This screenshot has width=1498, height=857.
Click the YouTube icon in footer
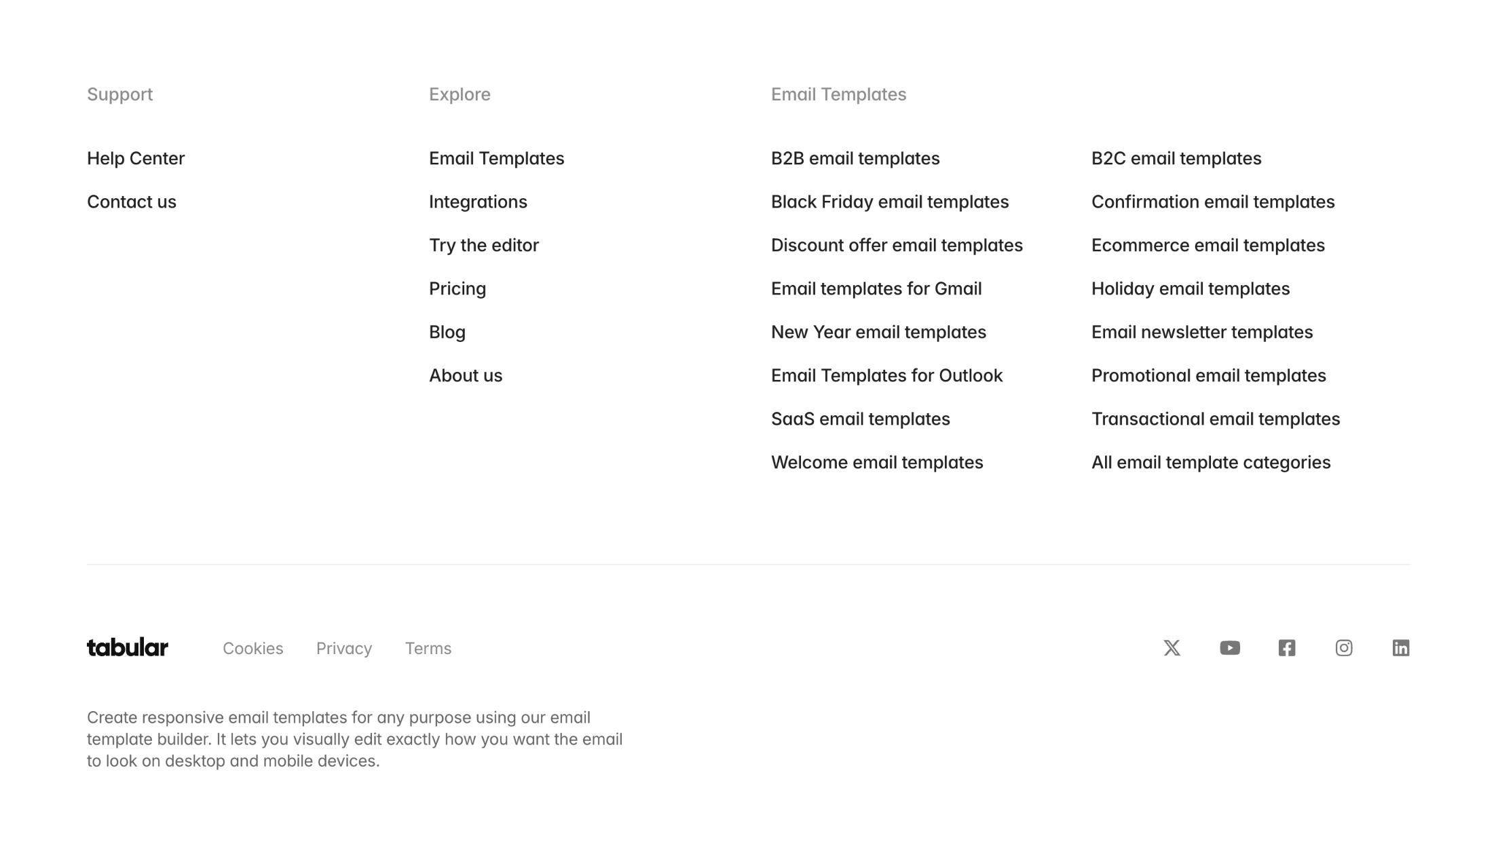pos(1229,648)
